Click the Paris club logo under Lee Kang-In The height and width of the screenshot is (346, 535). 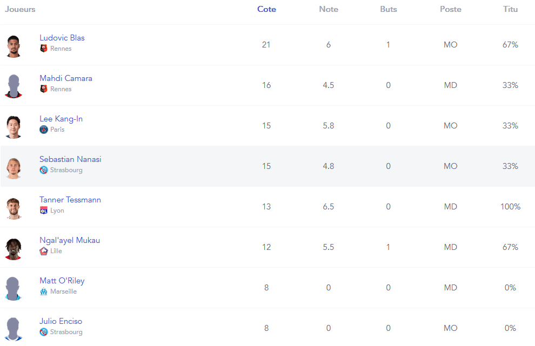click(x=44, y=130)
